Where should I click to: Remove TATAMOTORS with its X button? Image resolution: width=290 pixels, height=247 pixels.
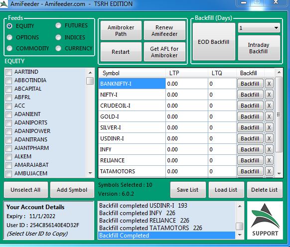pyautogui.click(x=269, y=171)
